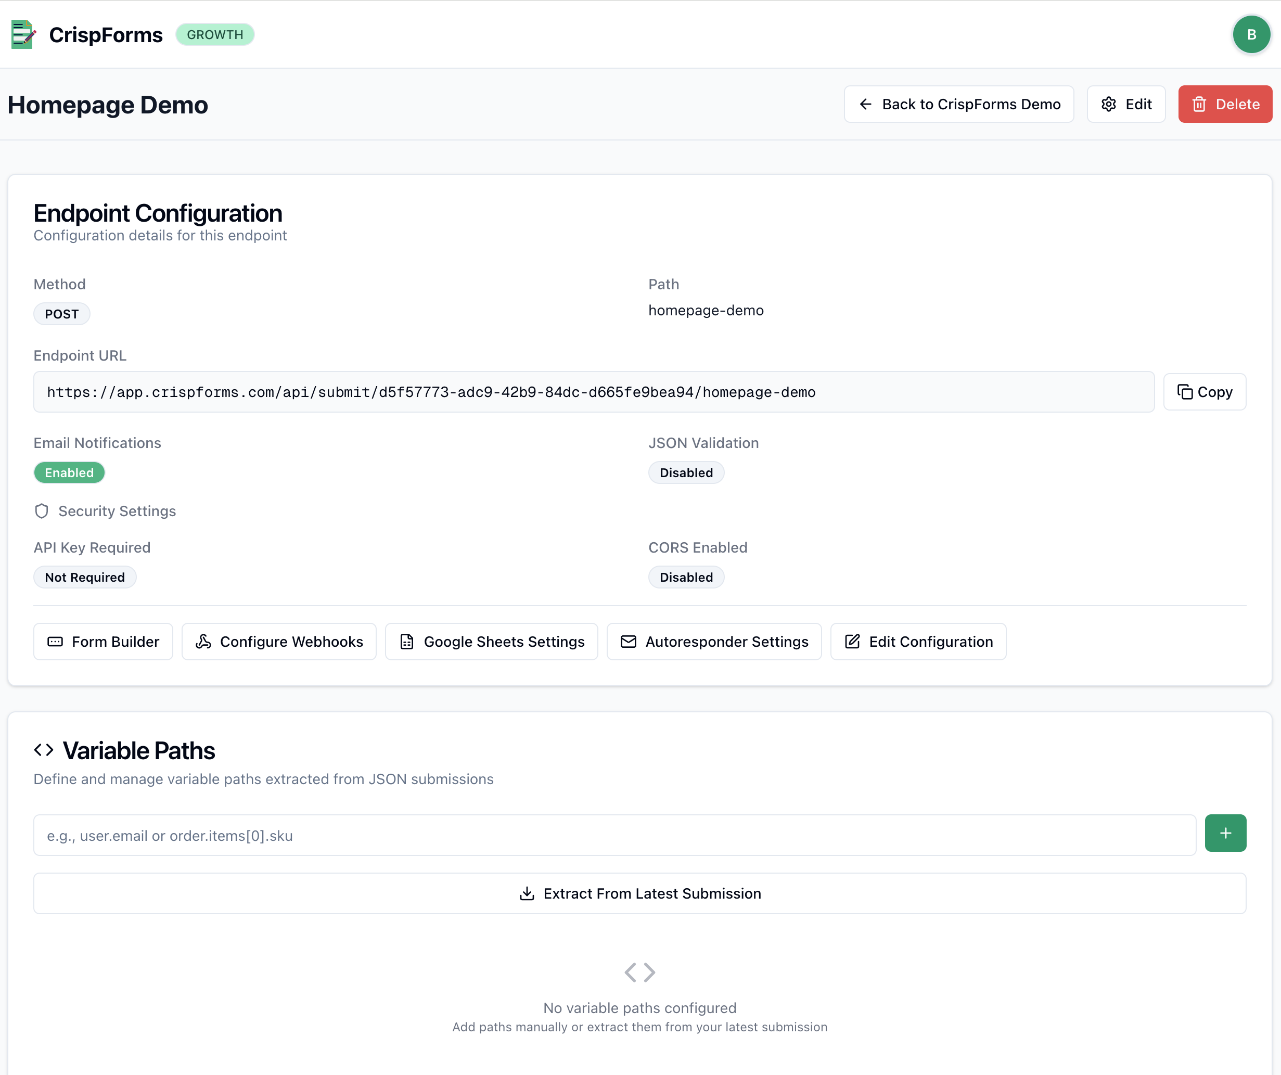Click the copy icon beside endpoint URL
The image size is (1281, 1075).
(1184, 392)
